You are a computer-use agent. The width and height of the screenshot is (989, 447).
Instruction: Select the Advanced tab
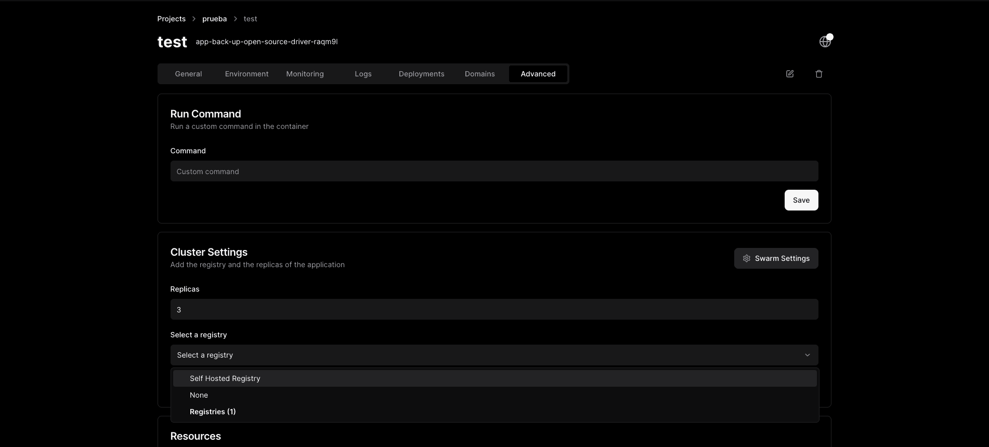538,74
